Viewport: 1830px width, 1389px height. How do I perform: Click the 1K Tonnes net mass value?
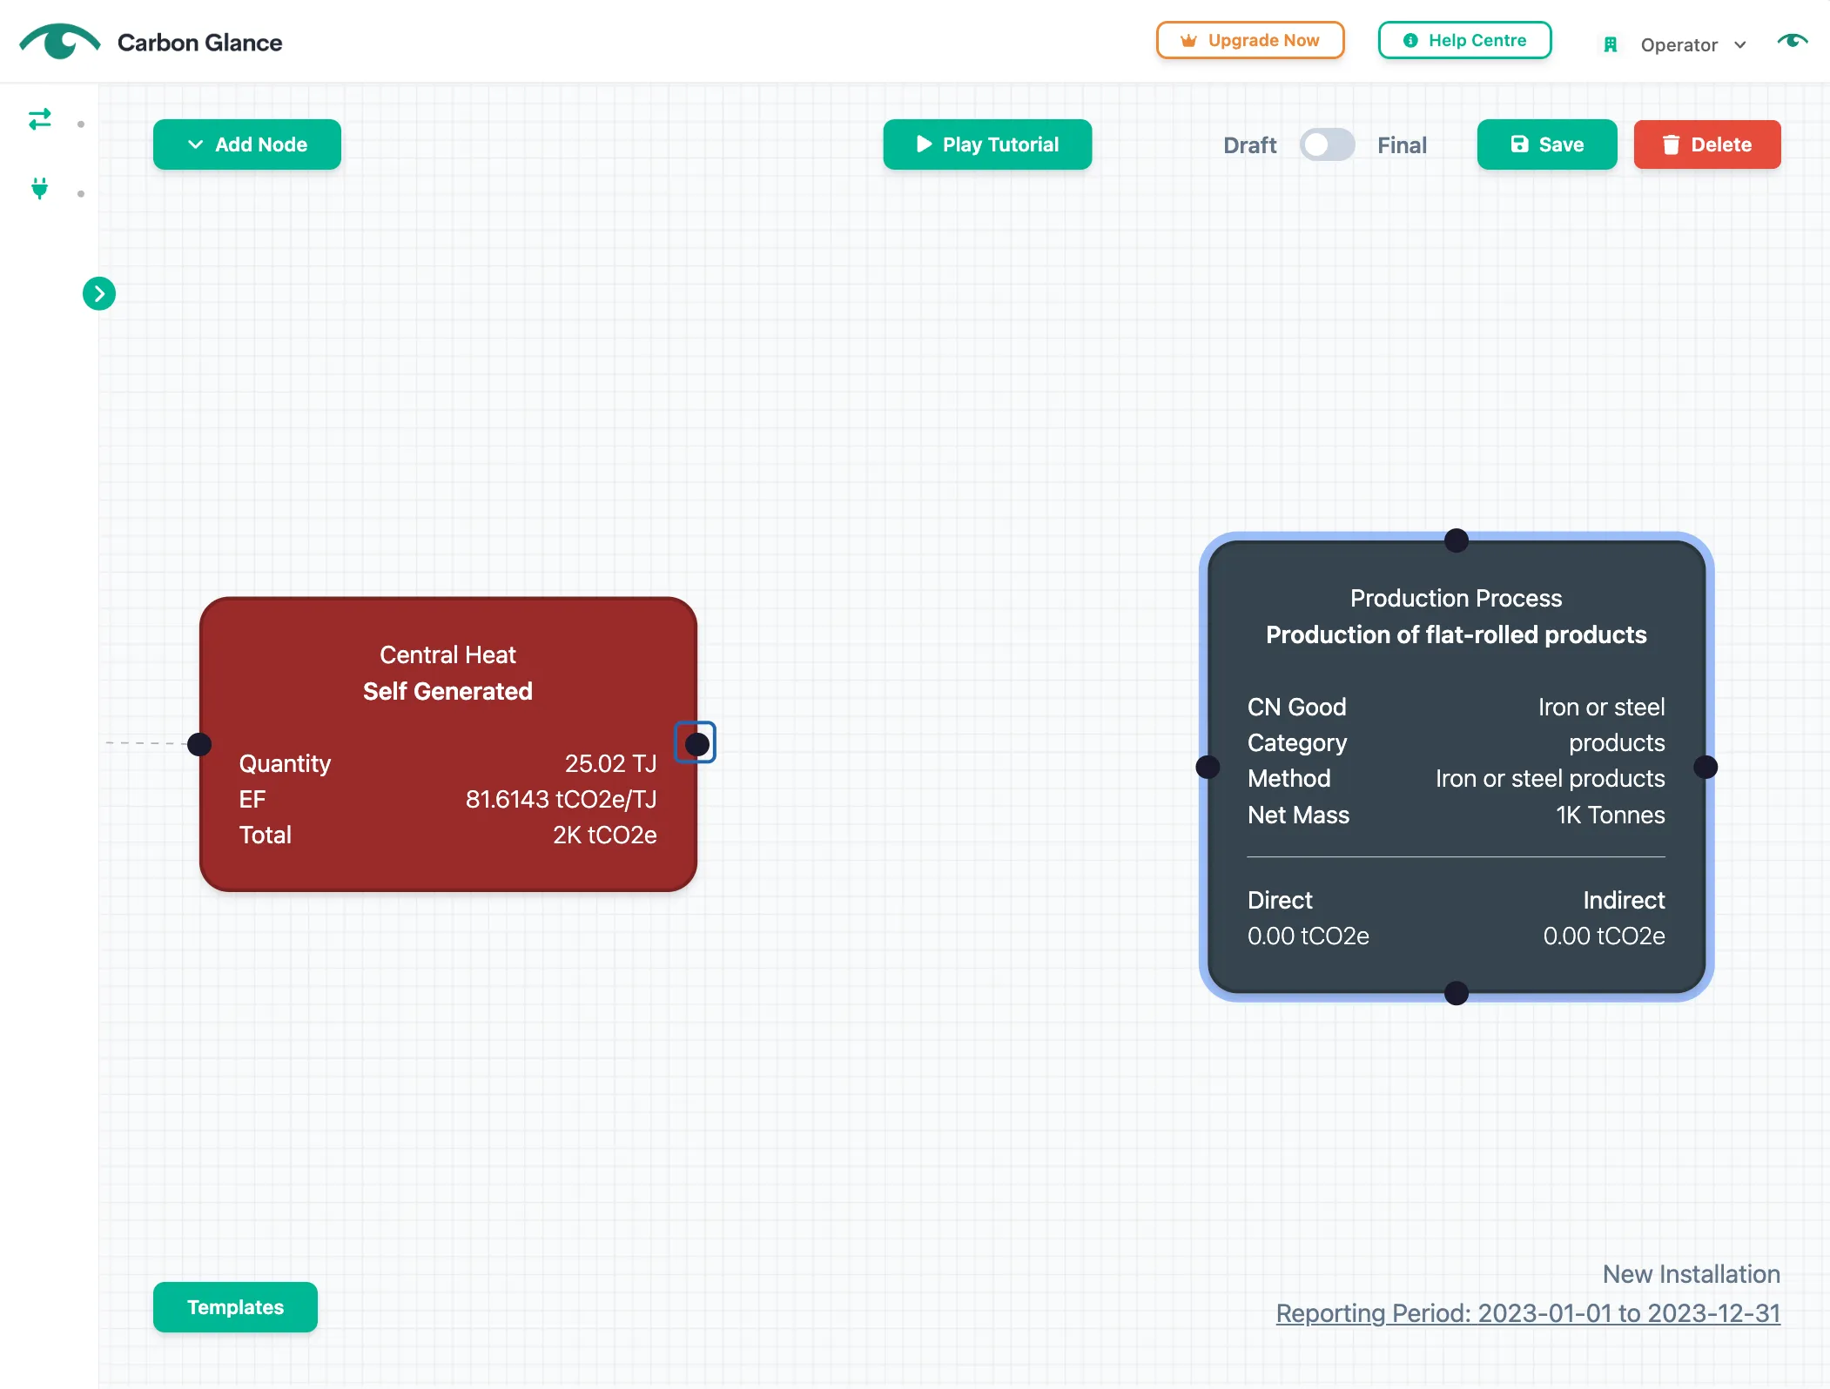point(1611,815)
